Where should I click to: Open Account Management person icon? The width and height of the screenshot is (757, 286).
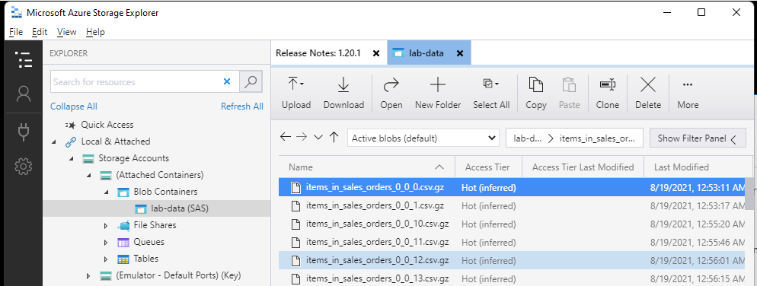[23, 94]
